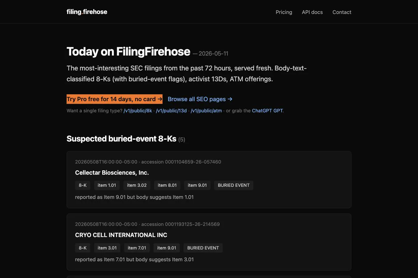Click the item 1.01 tag
The image size is (418, 278).
click(x=107, y=185)
